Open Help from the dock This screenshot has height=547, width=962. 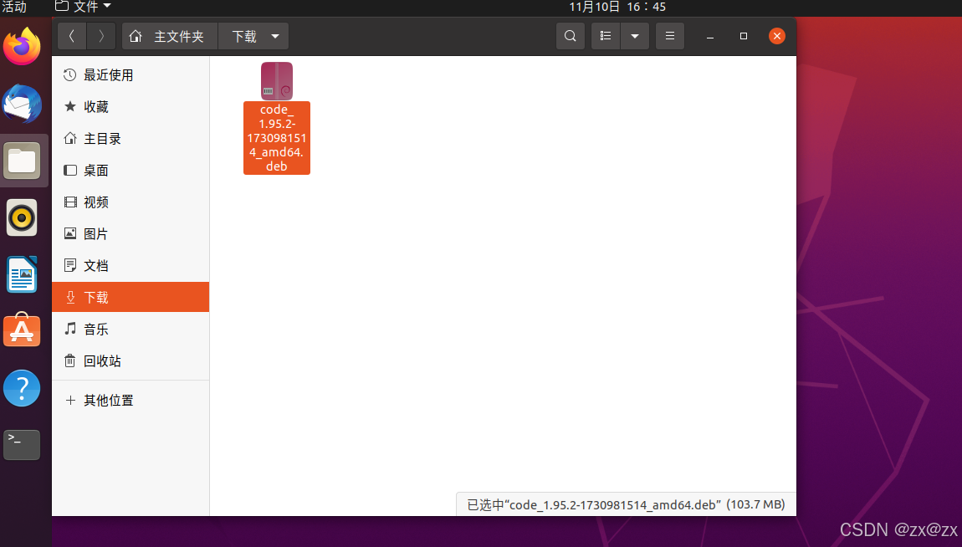(22, 388)
